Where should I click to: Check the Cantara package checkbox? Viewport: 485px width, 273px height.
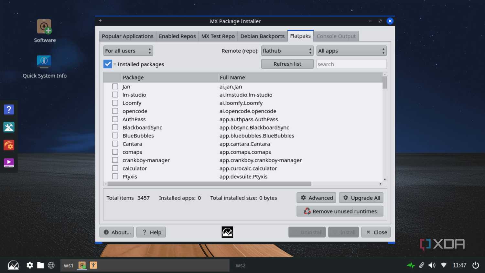(x=115, y=144)
